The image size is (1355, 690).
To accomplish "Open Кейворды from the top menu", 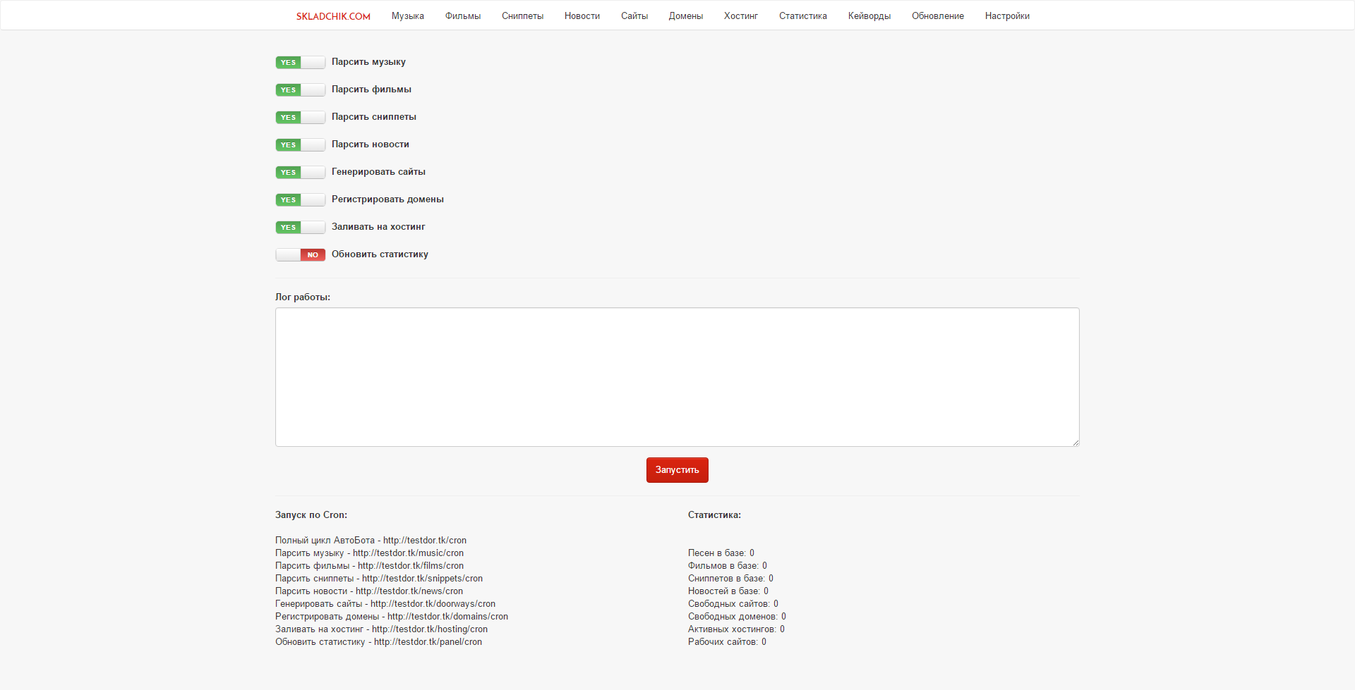I will (x=869, y=16).
